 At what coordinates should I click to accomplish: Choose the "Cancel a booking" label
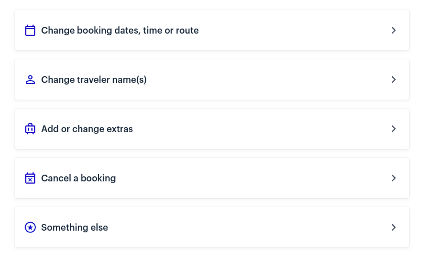(x=78, y=178)
